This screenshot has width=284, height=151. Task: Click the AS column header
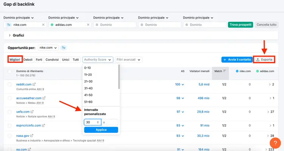tap(183, 71)
